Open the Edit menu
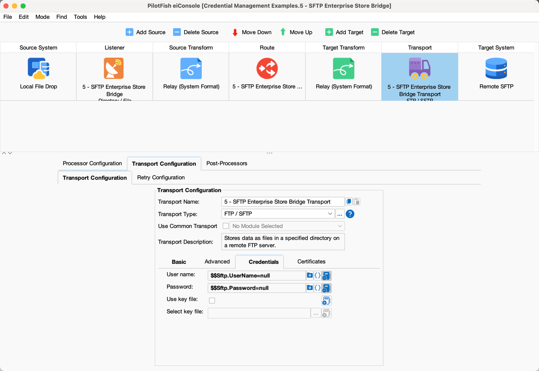The height and width of the screenshot is (371, 539). coord(24,17)
